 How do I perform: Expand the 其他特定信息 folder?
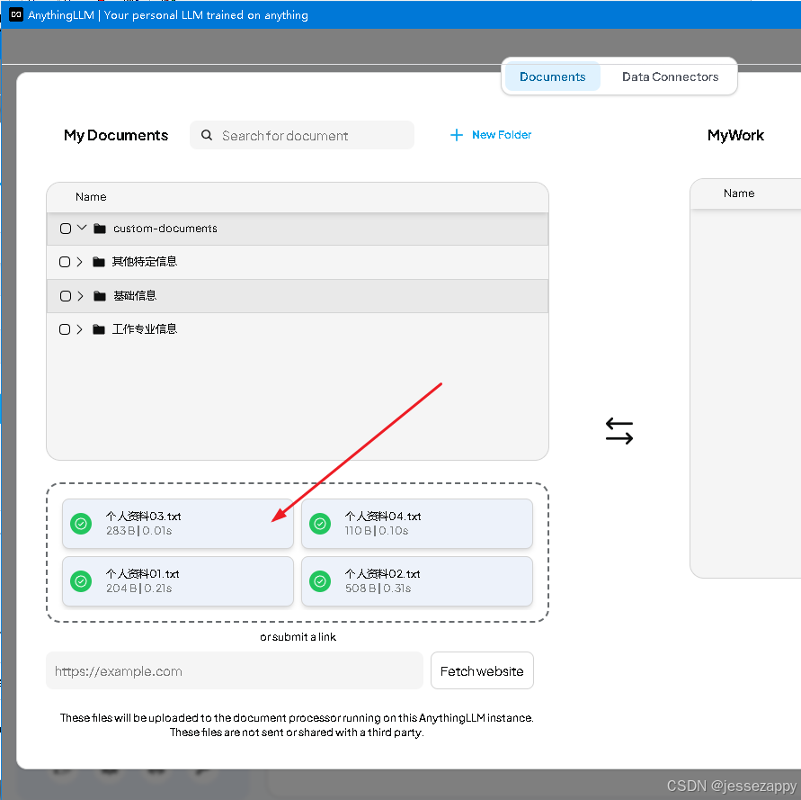pos(80,262)
